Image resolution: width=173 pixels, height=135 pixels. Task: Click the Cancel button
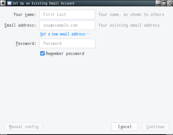point(125,127)
